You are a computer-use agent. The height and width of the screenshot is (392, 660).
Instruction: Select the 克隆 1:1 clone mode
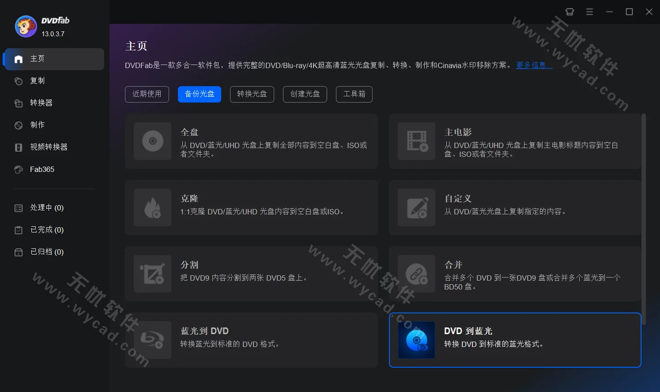251,207
